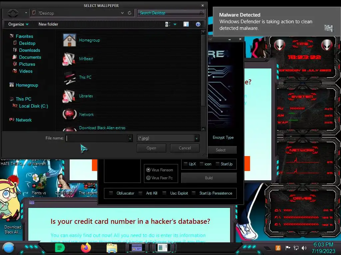Viewport: 341px width, 255px height.
Task: Select Download Black Alien extras item
Action: [x=102, y=128]
